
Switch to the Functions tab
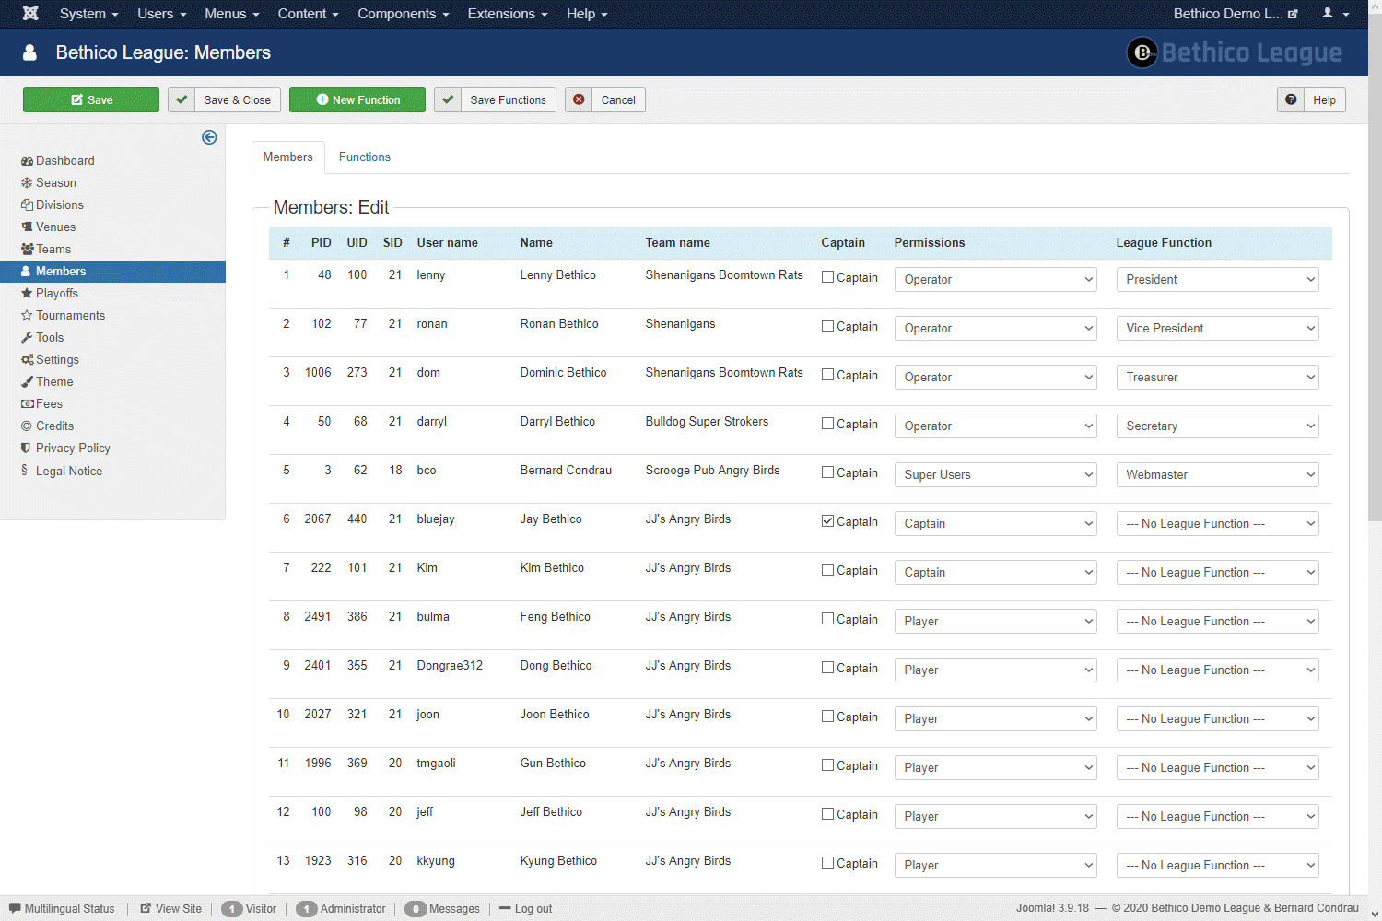[364, 157]
